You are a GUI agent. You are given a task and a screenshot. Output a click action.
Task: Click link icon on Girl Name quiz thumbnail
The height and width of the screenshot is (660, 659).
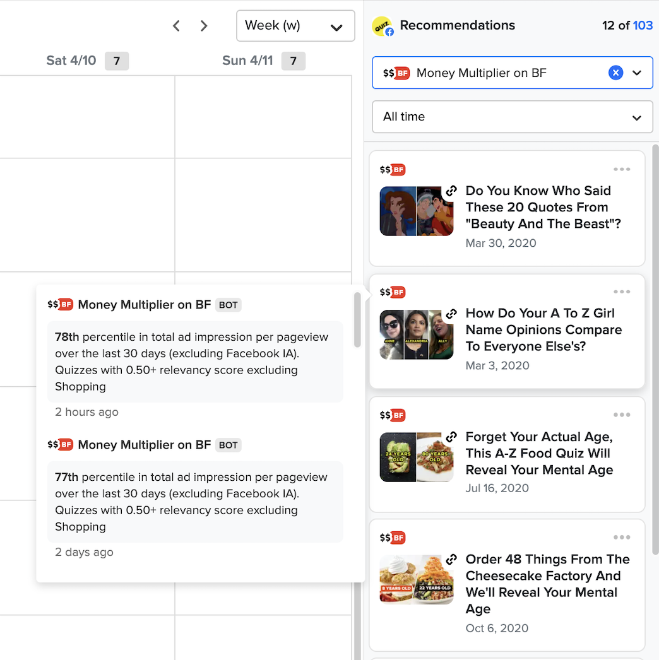point(451,314)
